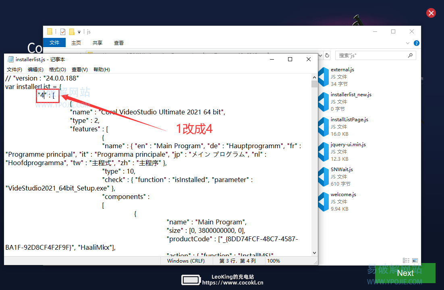Open the 文件 tab in Explorer ribbon
The width and height of the screenshot is (444, 290).
54,43
